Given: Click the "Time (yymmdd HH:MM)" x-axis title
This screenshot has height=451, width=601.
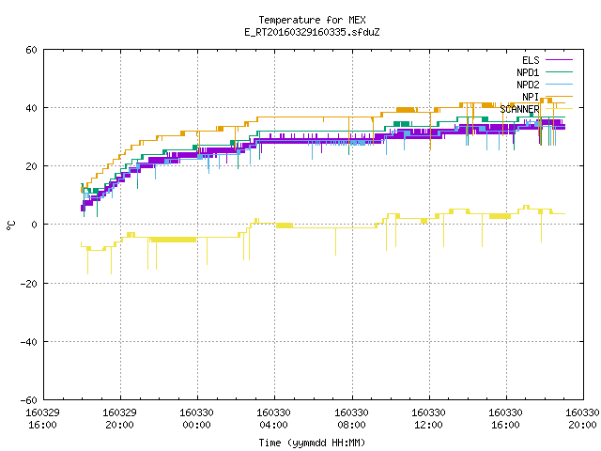Looking at the screenshot, I should (312, 443).
